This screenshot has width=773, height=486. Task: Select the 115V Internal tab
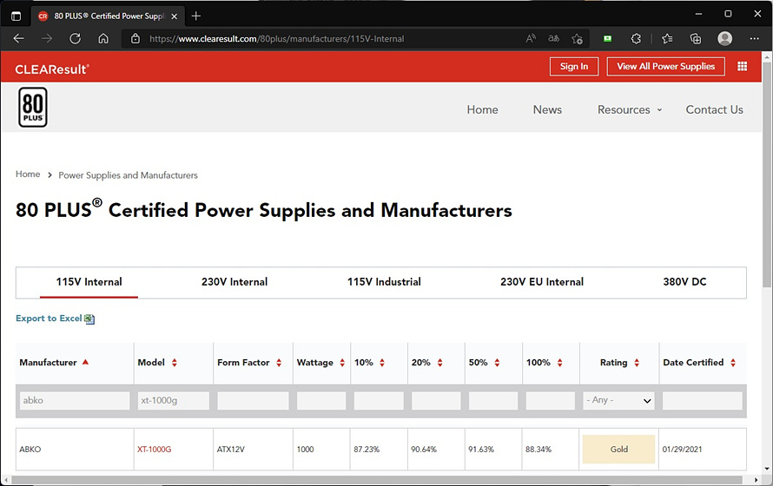[89, 282]
